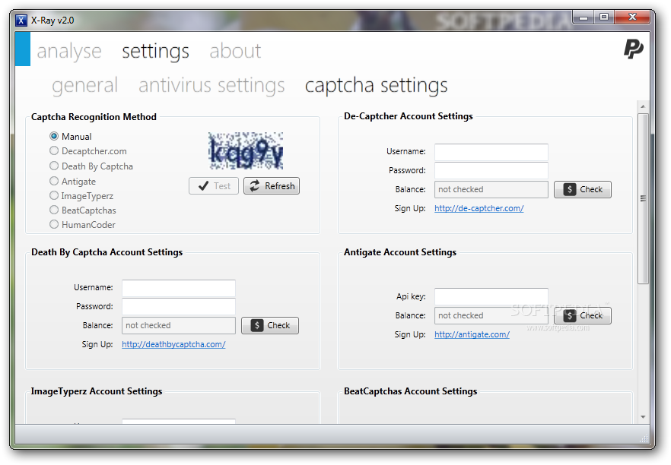
Task: Click the scrollbar up arrow
Action: tap(643, 106)
